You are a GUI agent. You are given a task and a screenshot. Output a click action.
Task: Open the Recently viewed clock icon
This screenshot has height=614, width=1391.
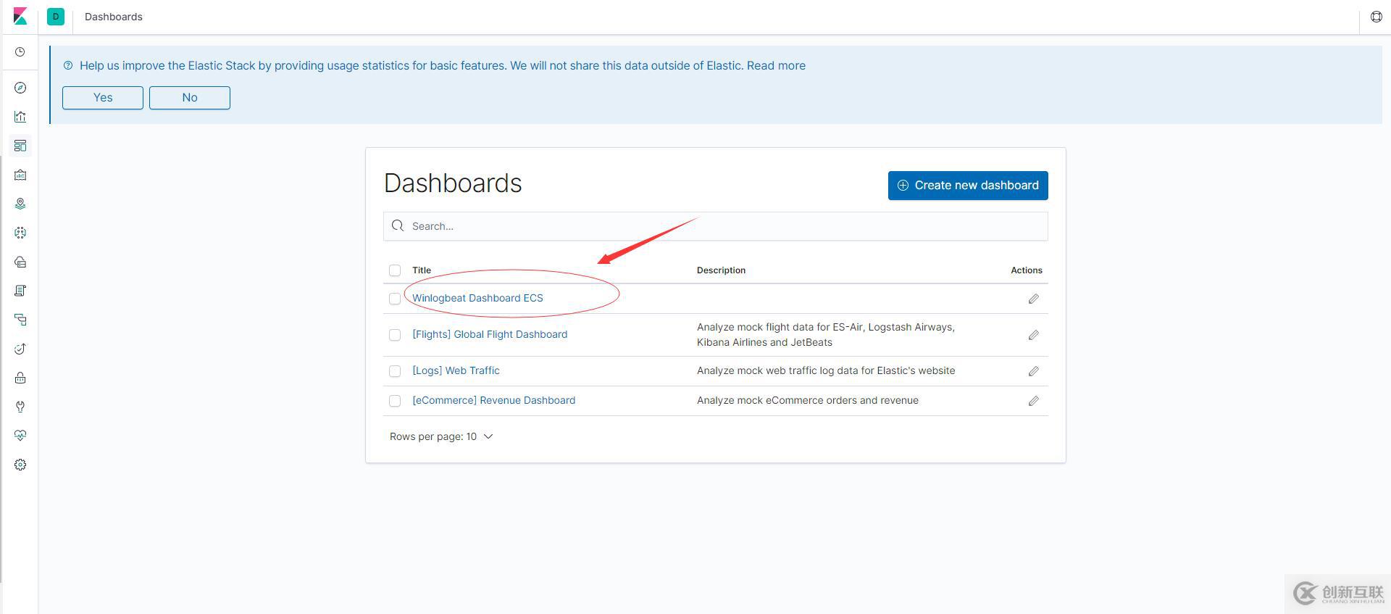(20, 52)
